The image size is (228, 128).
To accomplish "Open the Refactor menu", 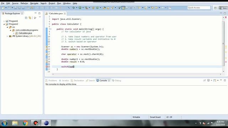I will click(x=24, y=3).
